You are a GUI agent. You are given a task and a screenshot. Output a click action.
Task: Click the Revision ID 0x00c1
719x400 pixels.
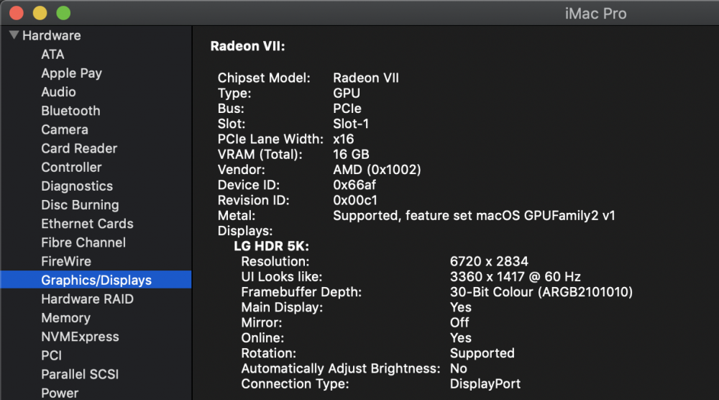coord(355,200)
